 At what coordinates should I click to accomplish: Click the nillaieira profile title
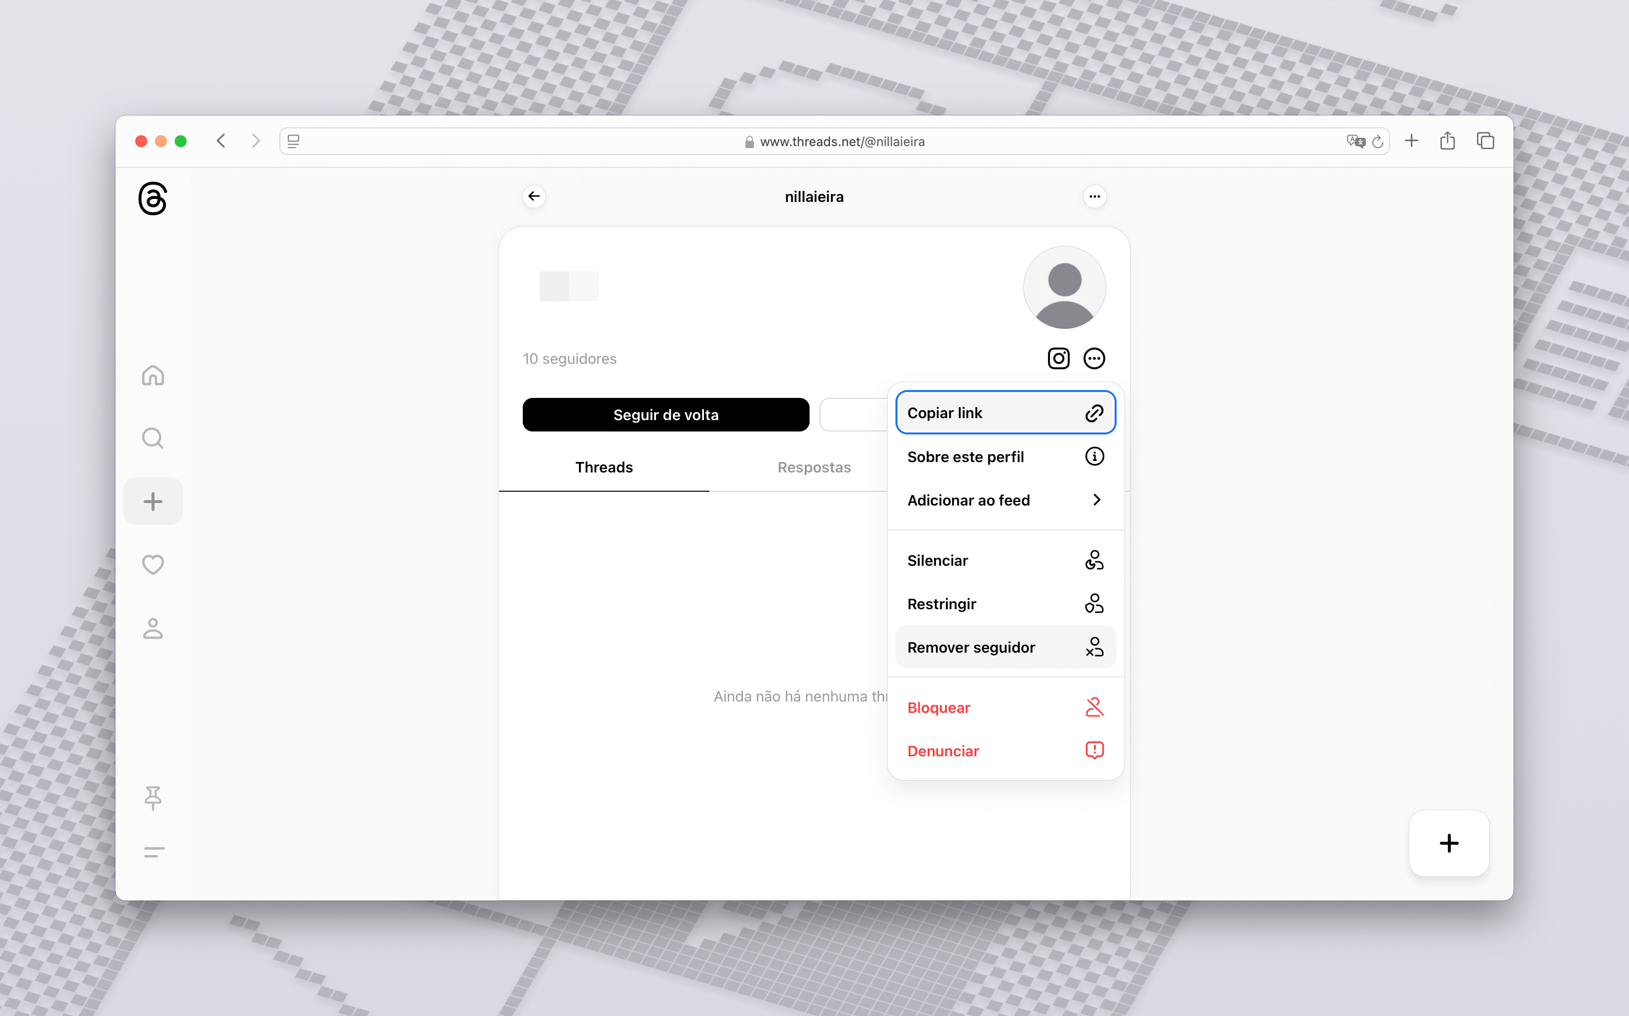point(814,197)
